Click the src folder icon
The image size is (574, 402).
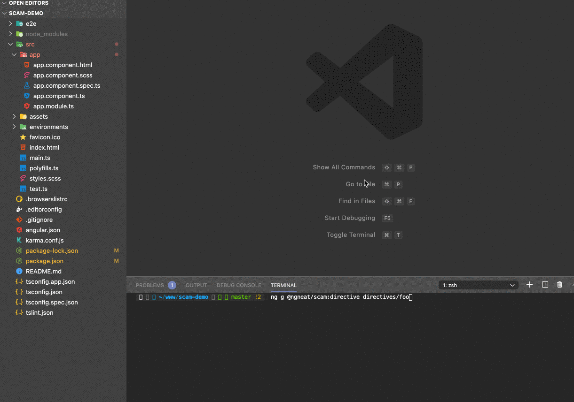[19, 44]
